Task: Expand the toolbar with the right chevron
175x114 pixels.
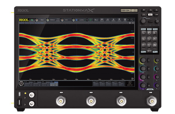Action: point(128,20)
